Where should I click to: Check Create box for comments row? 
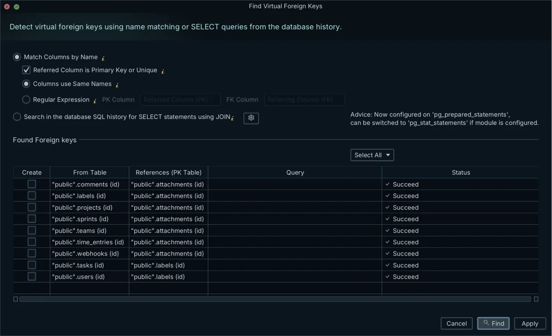[32, 184]
